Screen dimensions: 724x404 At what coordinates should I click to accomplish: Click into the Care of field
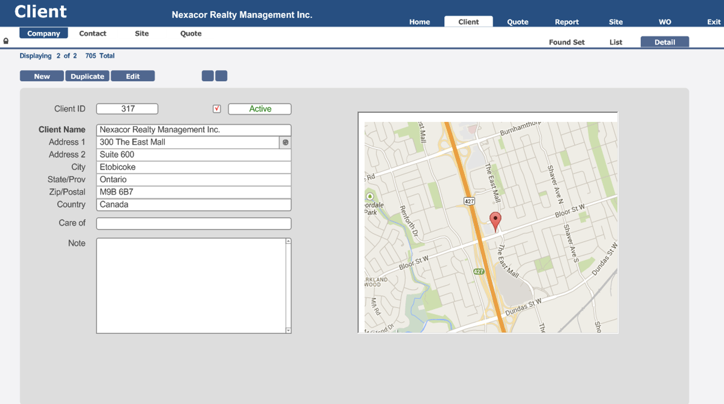[193, 224]
